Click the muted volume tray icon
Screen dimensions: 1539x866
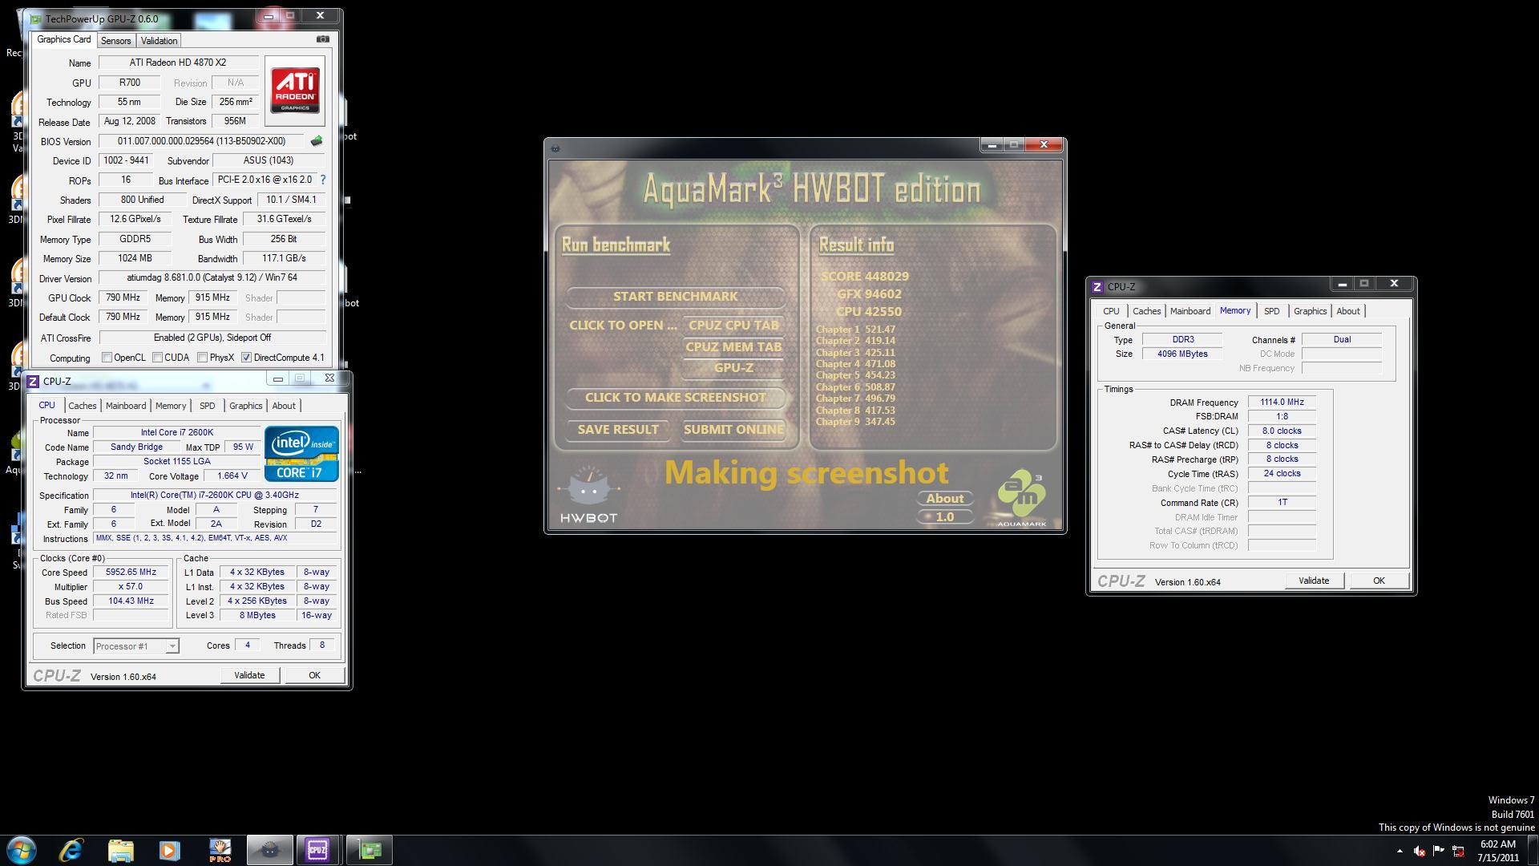[x=1420, y=851]
